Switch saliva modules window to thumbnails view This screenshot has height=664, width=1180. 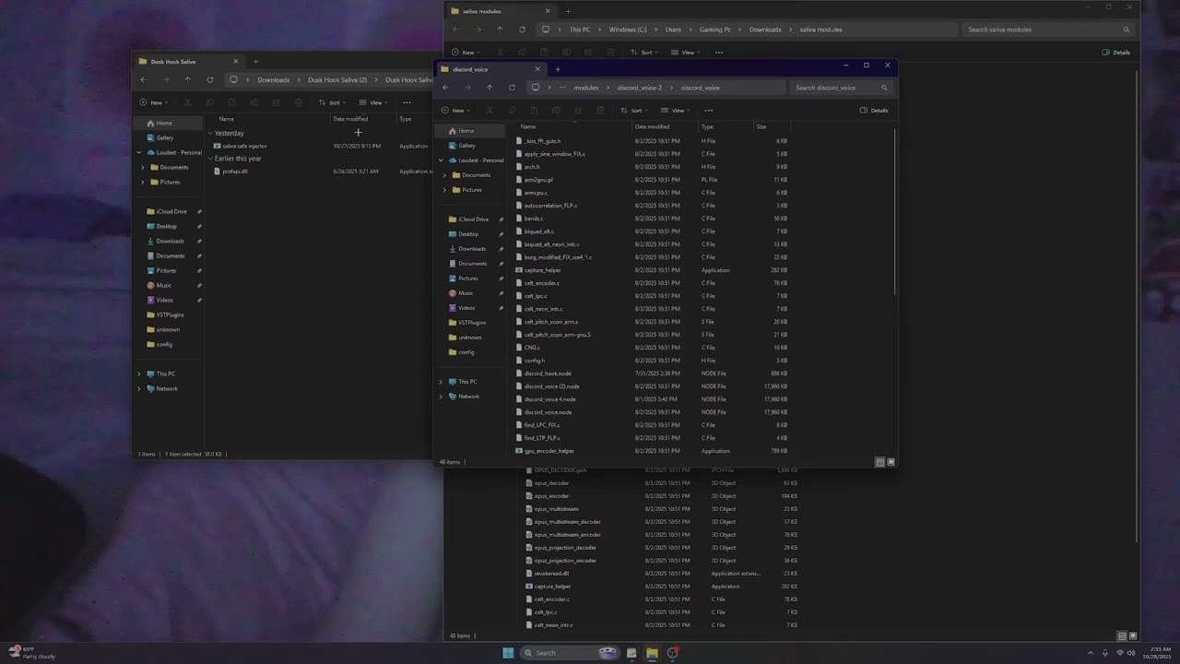tap(1133, 635)
